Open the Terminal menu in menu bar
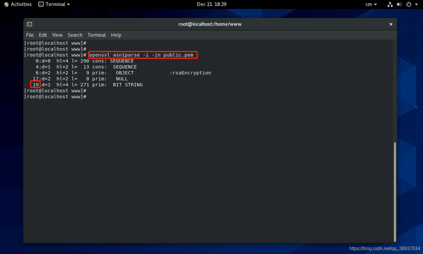Image resolution: width=423 pixels, height=254 pixels. (96, 35)
